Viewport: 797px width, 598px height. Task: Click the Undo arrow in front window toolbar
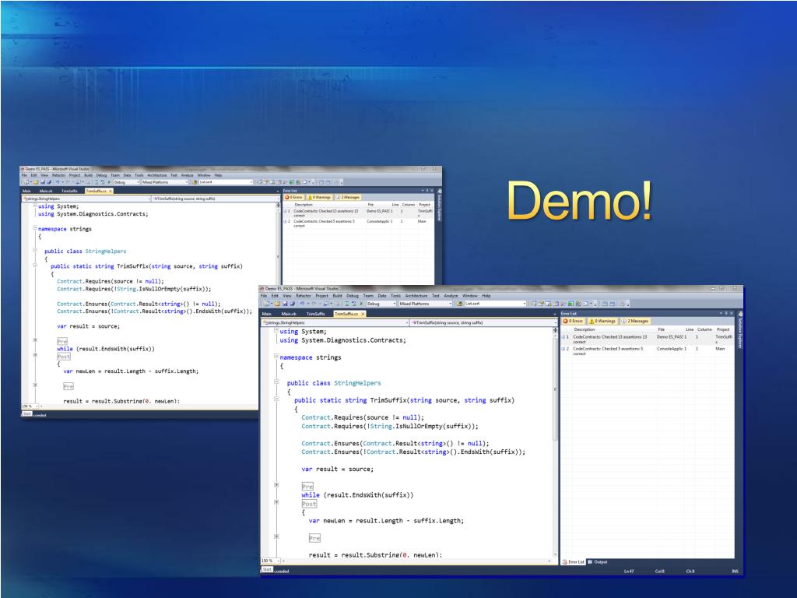(303, 304)
